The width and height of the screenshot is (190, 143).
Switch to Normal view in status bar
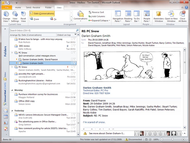click(x=146, y=139)
